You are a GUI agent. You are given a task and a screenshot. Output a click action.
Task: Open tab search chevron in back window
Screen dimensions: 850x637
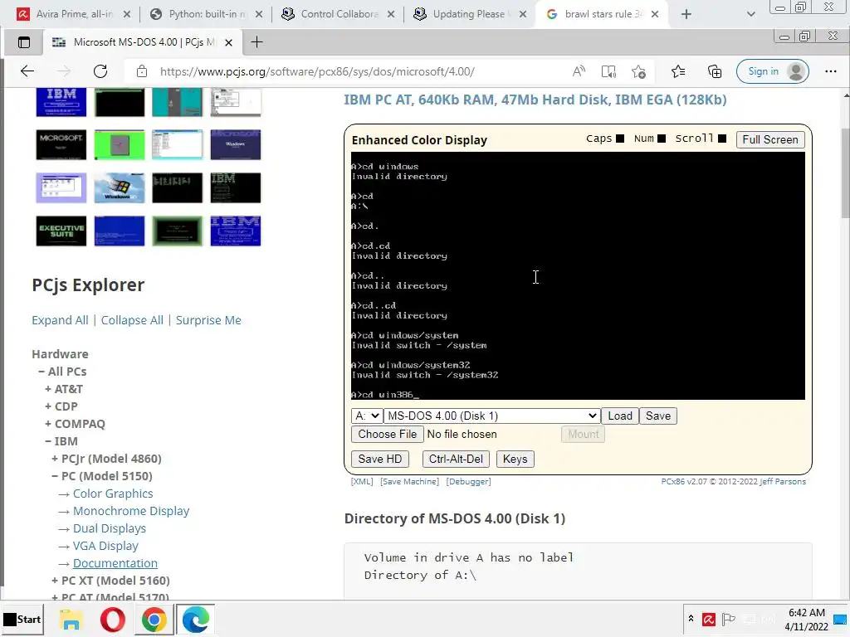click(x=750, y=14)
